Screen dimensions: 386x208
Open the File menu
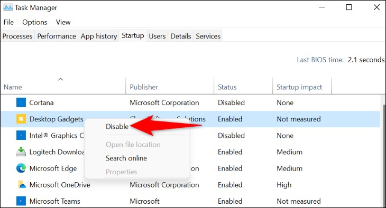pos(8,22)
